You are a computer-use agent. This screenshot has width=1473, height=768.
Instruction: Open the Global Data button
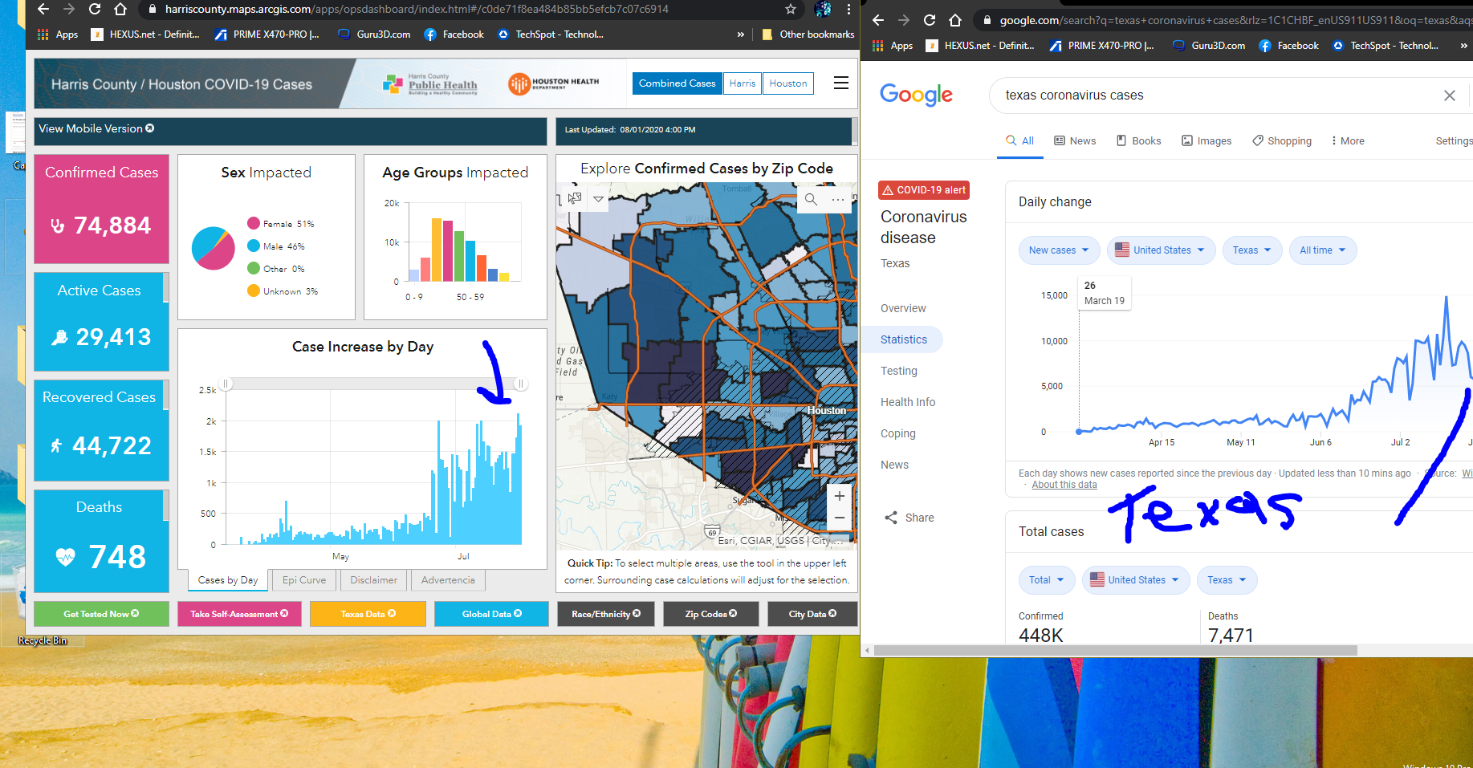coord(491,614)
